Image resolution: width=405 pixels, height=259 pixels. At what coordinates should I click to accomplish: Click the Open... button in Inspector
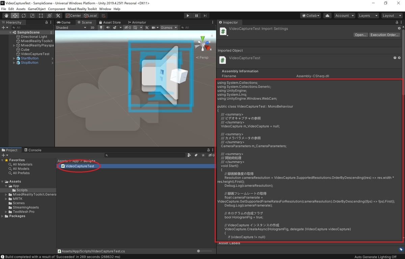[x=360, y=35]
